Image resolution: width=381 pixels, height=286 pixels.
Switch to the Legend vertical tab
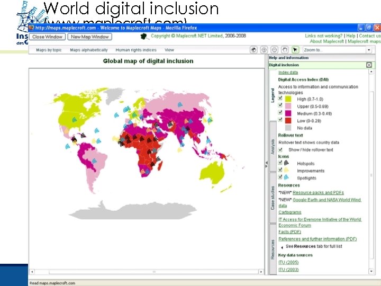[273, 95]
